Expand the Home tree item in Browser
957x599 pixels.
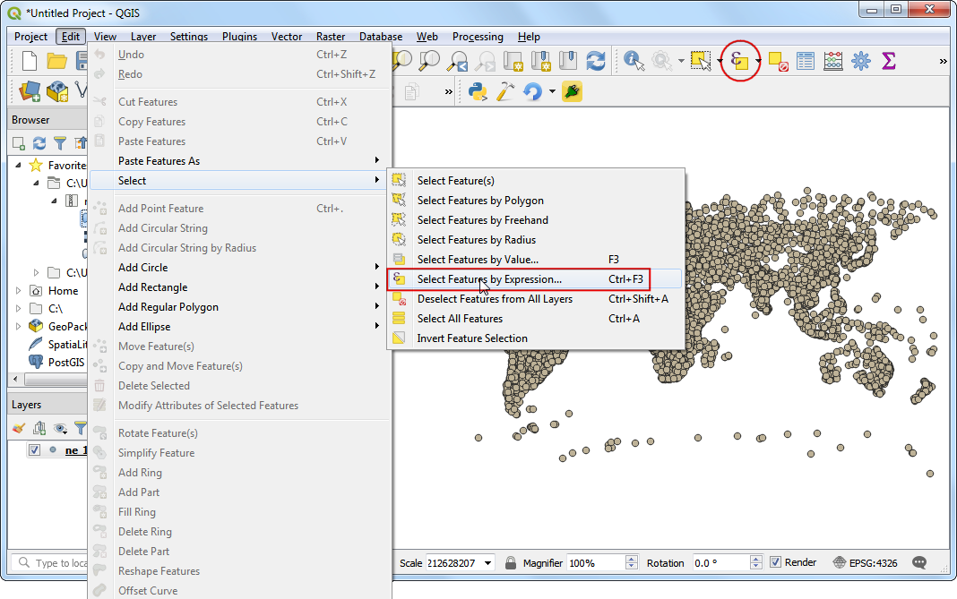pos(19,290)
